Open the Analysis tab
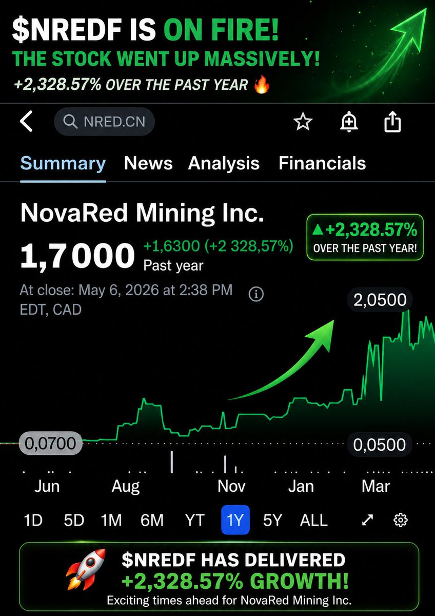This screenshot has width=435, height=616. [x=224, y=163]
